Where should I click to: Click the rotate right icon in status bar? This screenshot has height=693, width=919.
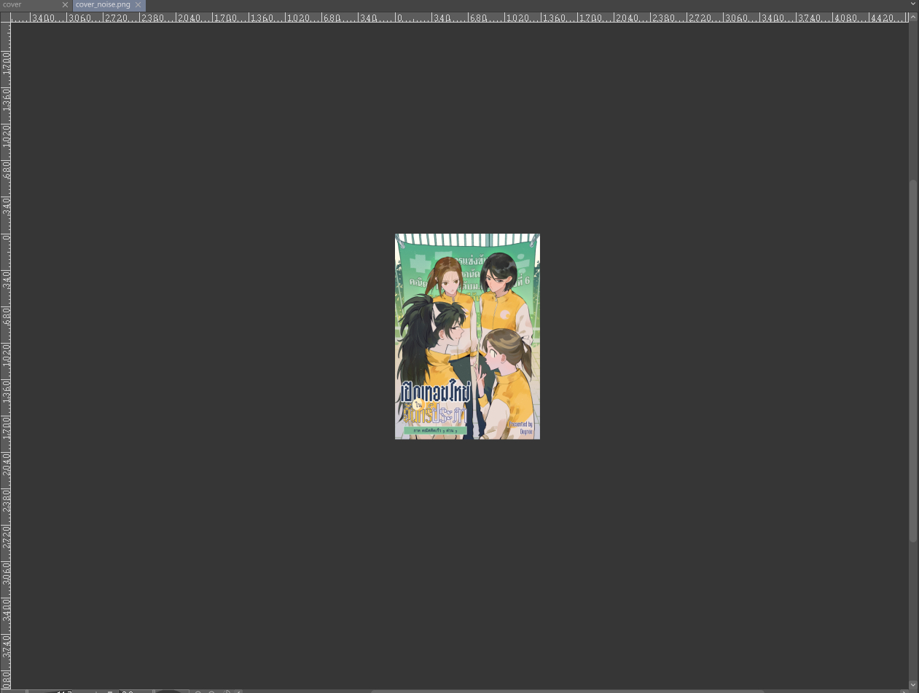point(211,691)
